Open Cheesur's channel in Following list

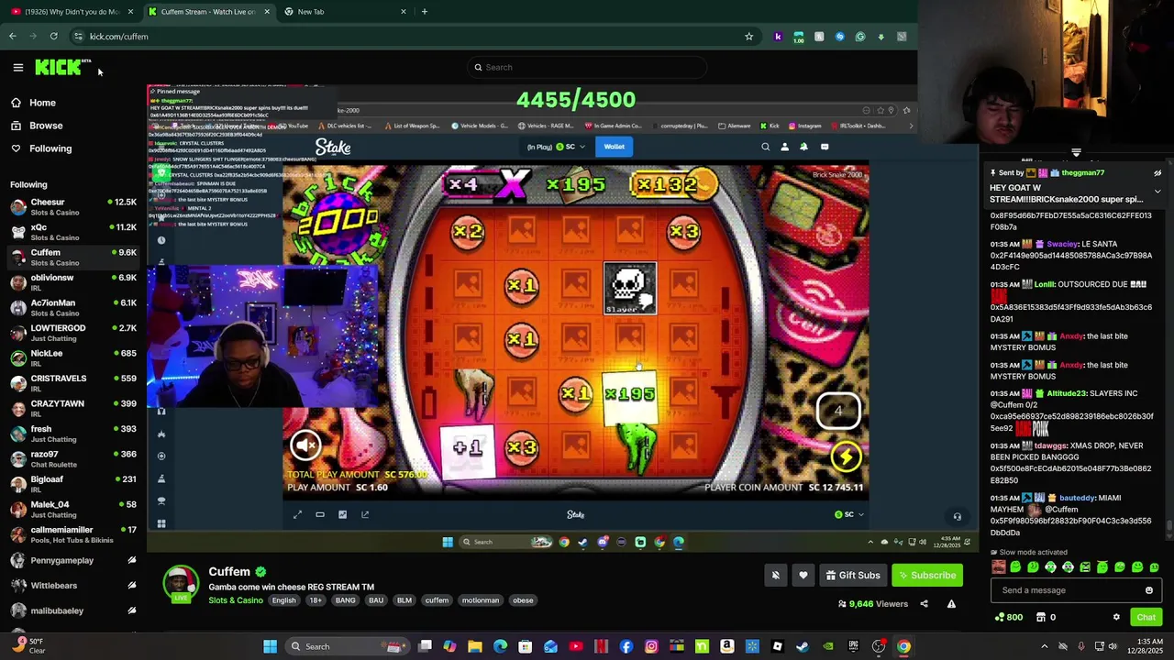(x=73, y=207)
